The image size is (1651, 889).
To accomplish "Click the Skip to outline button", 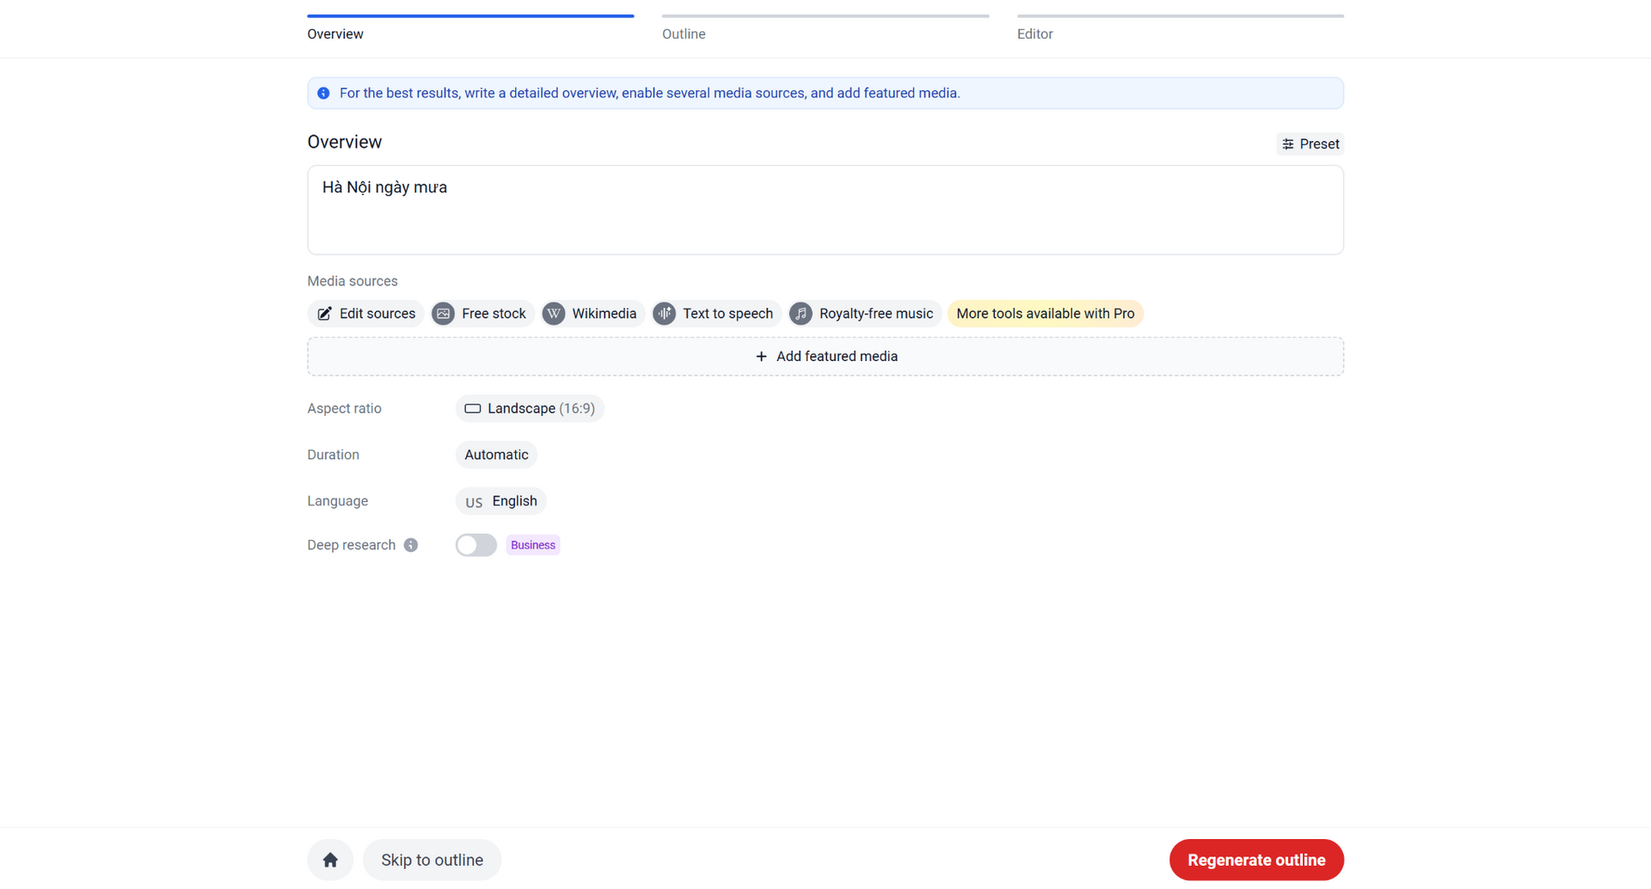I will (x=432, y=860).
